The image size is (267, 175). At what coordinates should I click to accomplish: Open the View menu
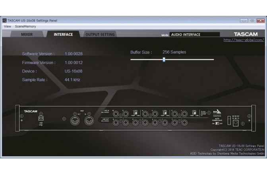coord(8,26)
